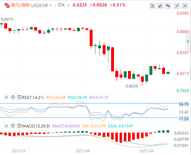Expand the RSI panel plus icon

pos(19,97)
